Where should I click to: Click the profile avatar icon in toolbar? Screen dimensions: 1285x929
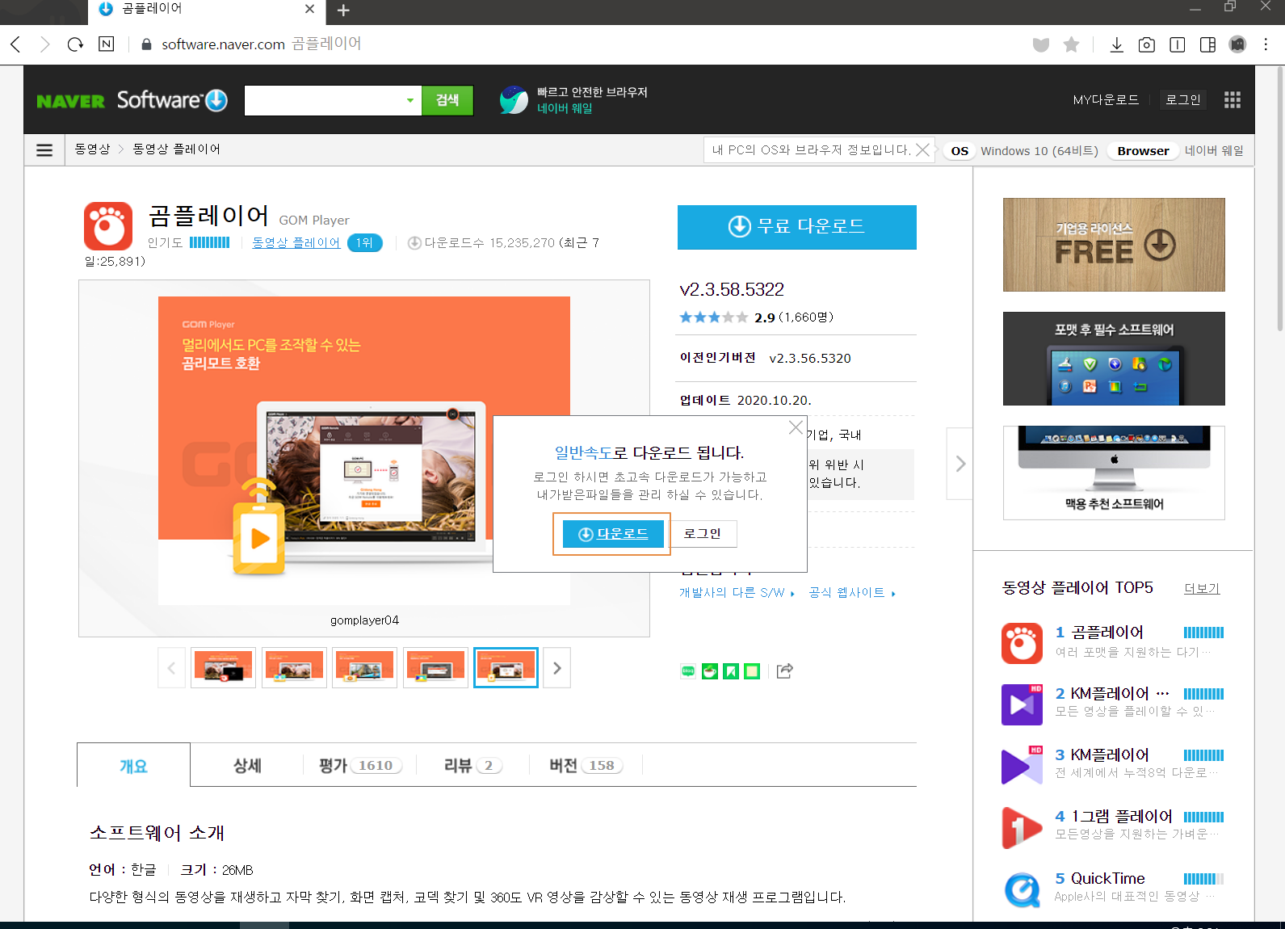point(1237,44)
